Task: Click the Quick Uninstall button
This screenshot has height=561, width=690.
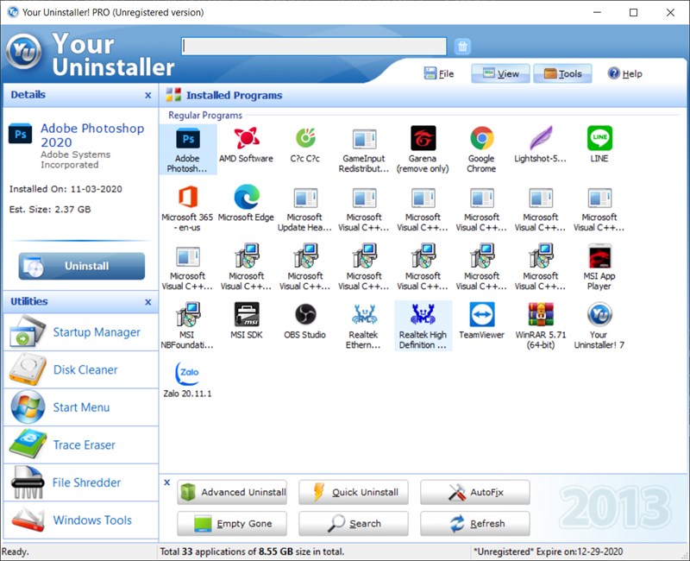Action: 353,492
